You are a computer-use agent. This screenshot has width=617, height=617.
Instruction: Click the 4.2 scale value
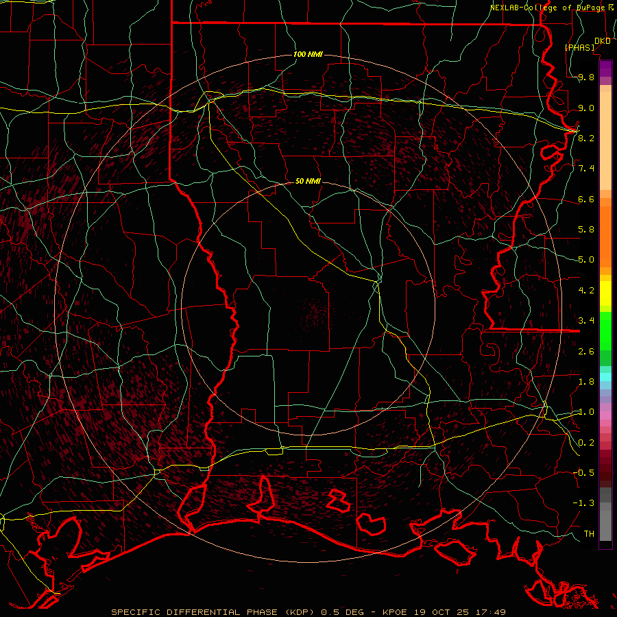coord(586,291)
